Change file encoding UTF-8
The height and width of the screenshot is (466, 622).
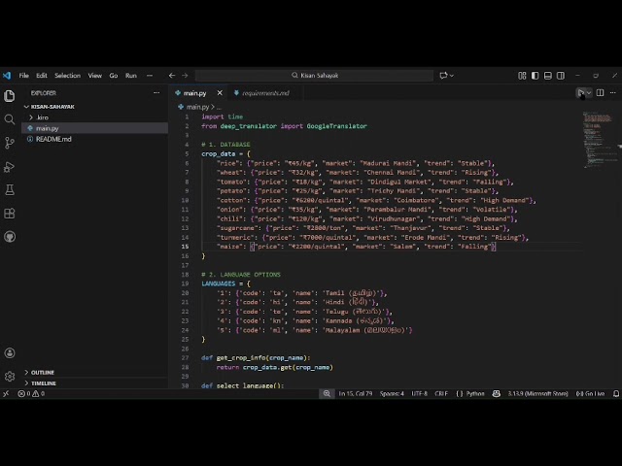(x=419, y=393)
